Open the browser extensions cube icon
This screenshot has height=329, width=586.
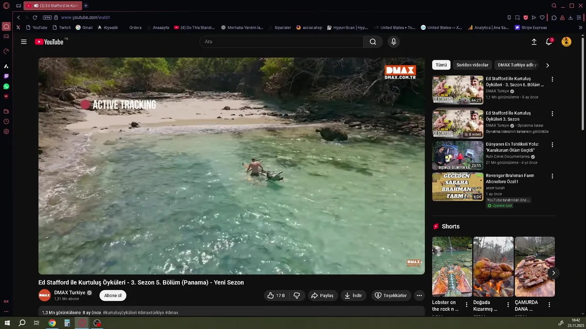point(554,17)
